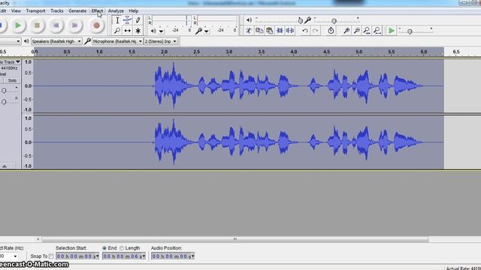Click the Copy toolbar icon
This screenshot has height=270, width=481.
coord(259,31)
